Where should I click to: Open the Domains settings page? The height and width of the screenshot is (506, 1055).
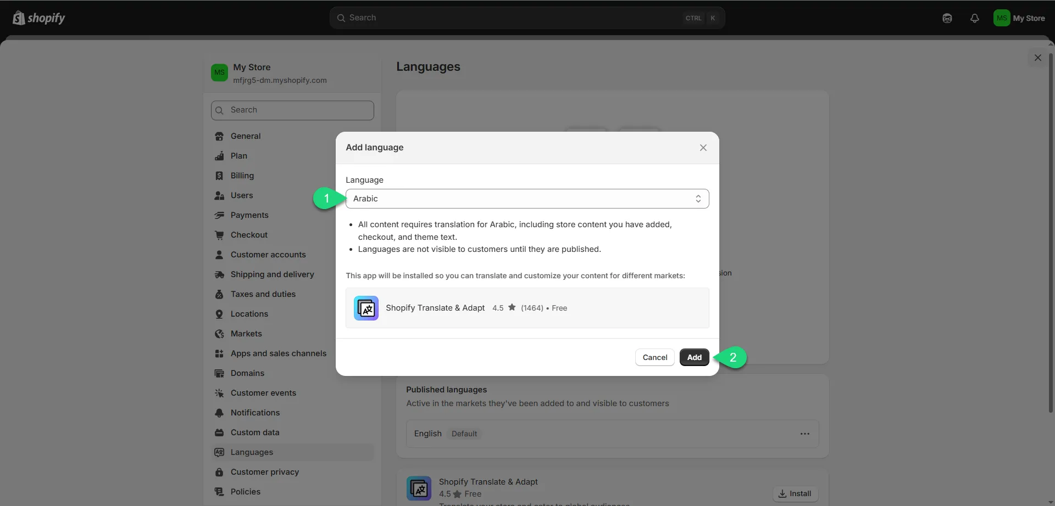(247, 373)
